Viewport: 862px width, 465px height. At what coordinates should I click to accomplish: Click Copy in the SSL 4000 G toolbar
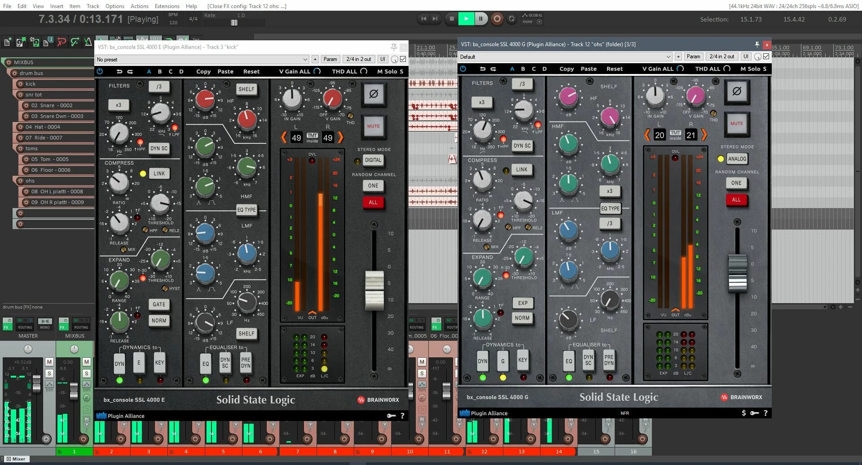[x=567, y=69]
